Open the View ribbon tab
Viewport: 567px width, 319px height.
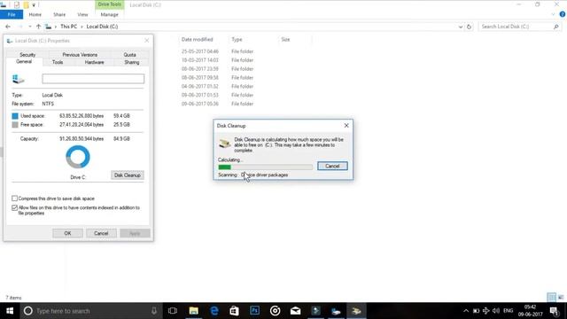(x=82, y=14)
